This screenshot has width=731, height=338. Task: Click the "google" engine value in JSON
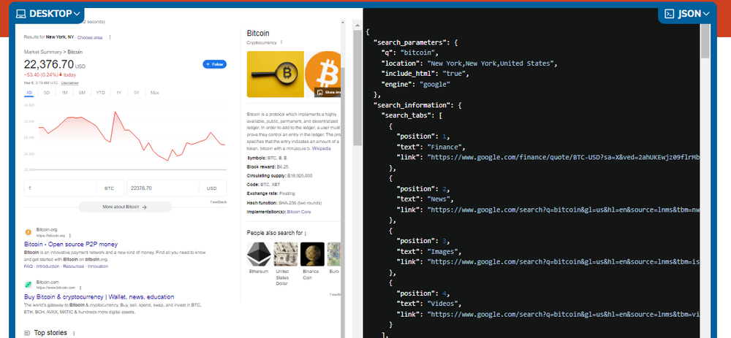click(x=435, y=84)
